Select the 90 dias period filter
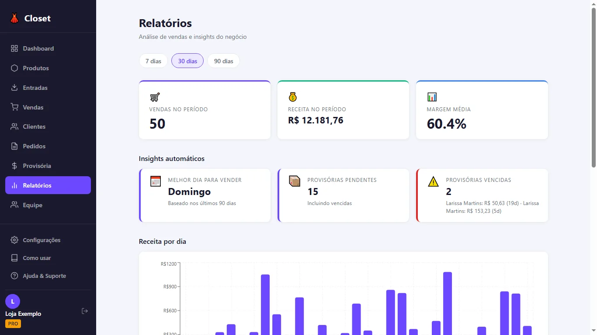 (224, 61)
